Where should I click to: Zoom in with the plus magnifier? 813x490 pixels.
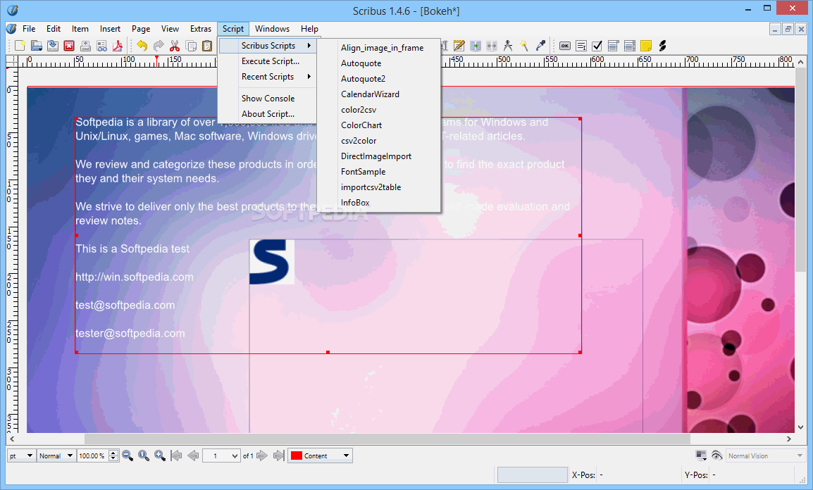coord(160,456)
